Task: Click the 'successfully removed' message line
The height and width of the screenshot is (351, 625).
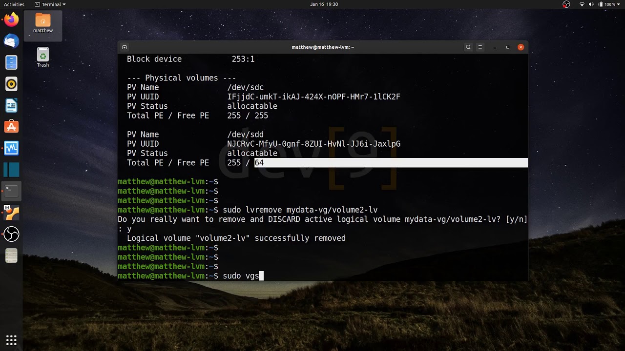Action: pyautogui.click(x=236, y=238)
